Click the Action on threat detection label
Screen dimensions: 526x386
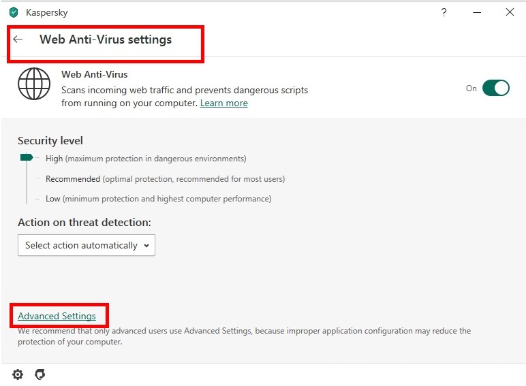[x=84, y=223]
